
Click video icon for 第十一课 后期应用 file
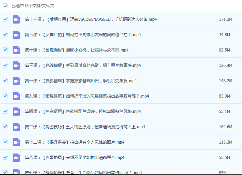[16, 19]
